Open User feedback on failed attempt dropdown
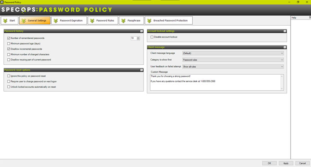311x167 pixels. (233, 67)
